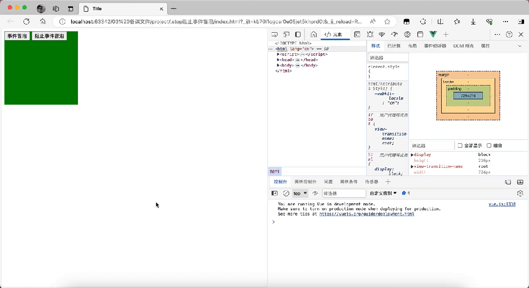
Task: Select html in the breadcrumb bar
Action: pyautogui.click(x=275, y=171)
